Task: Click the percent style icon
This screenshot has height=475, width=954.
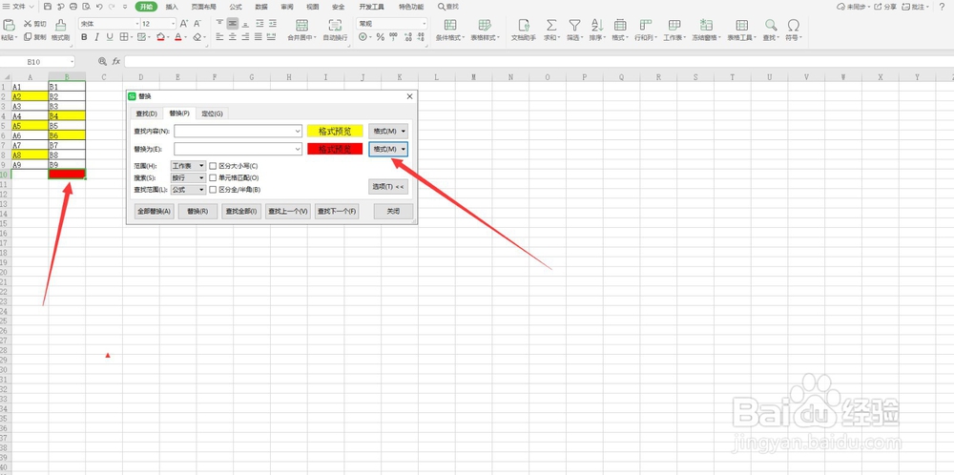Action: (381, 37)
